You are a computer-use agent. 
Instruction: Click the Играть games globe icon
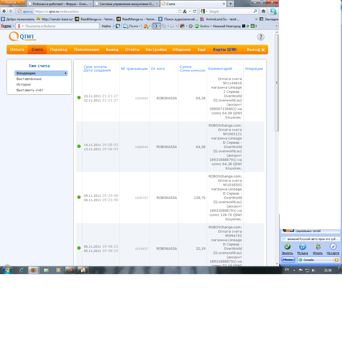[x=318, y=247]
